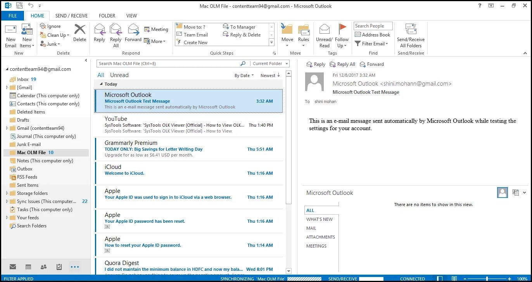
Task: Click the zoom in plus button
Action: [x=510, y=279]
